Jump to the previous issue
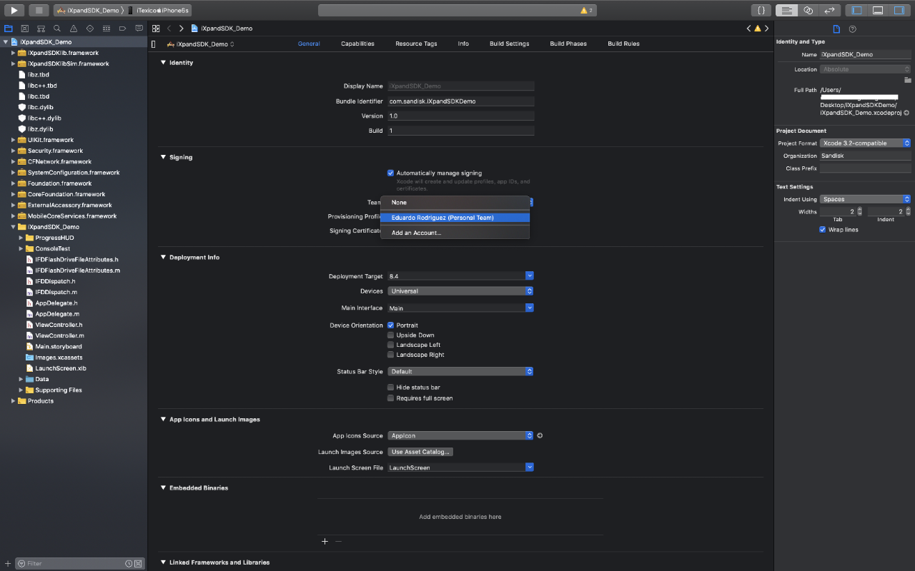The height and width of the screenshot is (571, 915). point(749,29)
